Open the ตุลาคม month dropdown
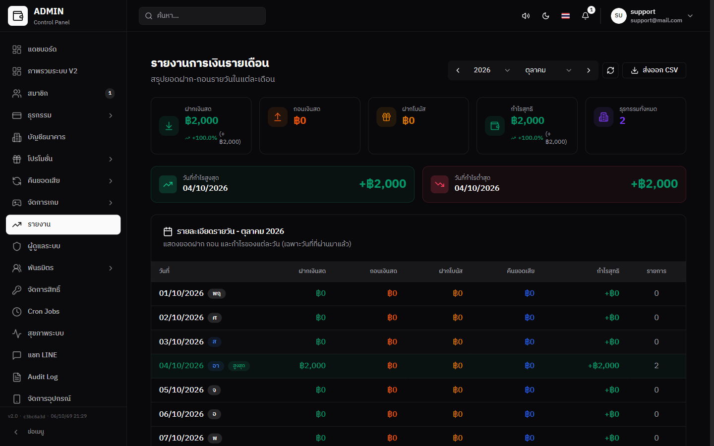This screenshot has height=446, width=714. pos(548,70)
